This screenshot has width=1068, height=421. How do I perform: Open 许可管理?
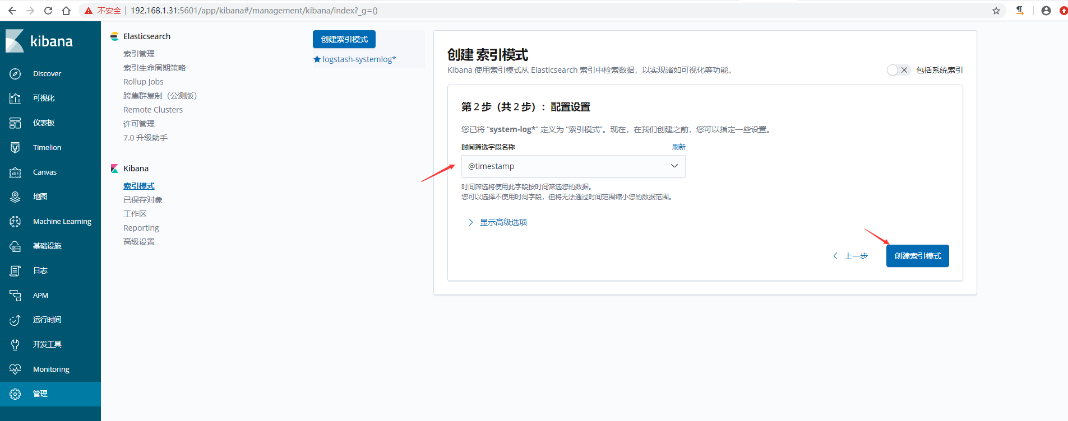coord(139,124)
